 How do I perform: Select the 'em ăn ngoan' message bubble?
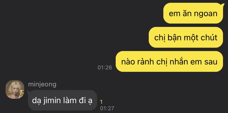193,13
